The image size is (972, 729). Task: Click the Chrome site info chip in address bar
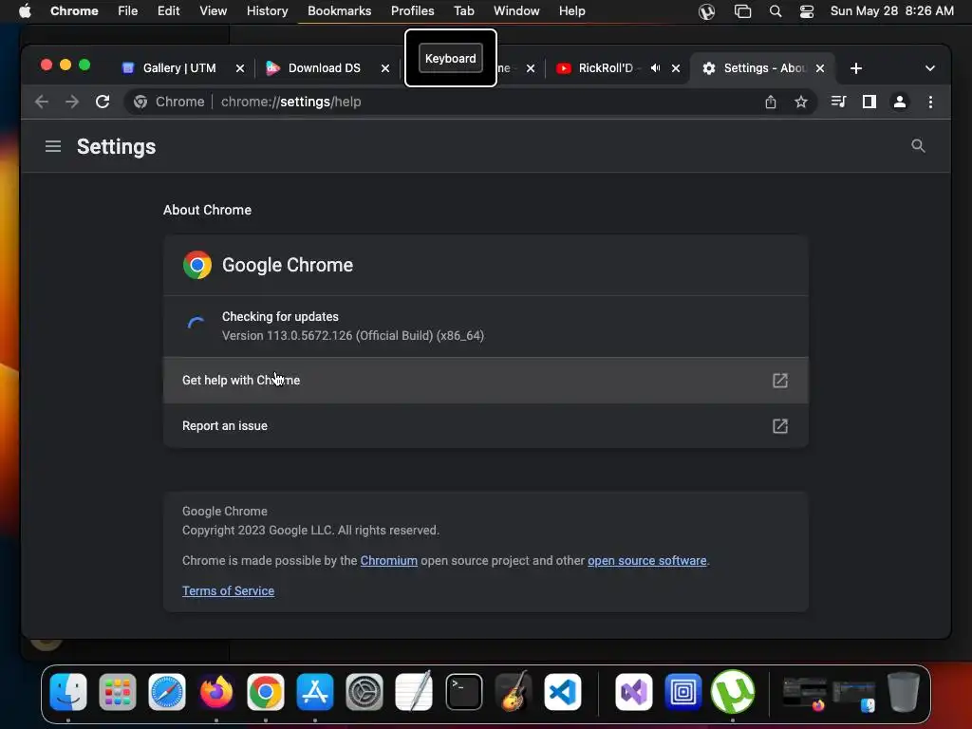[x=169, y=102]
